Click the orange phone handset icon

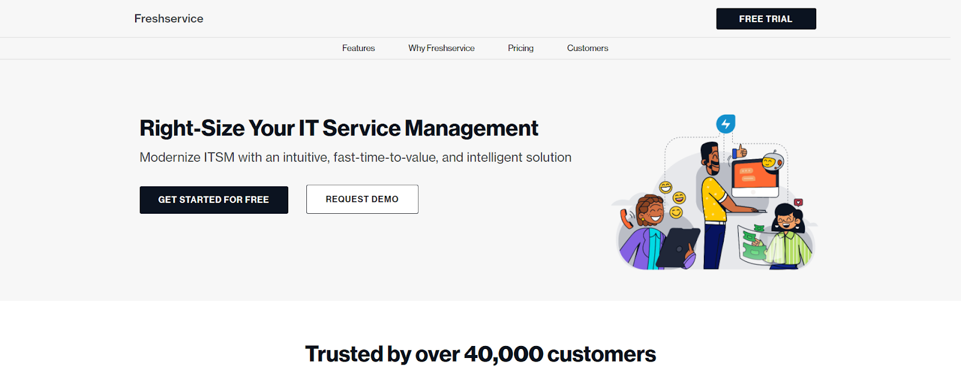click(x=626, y=218)
